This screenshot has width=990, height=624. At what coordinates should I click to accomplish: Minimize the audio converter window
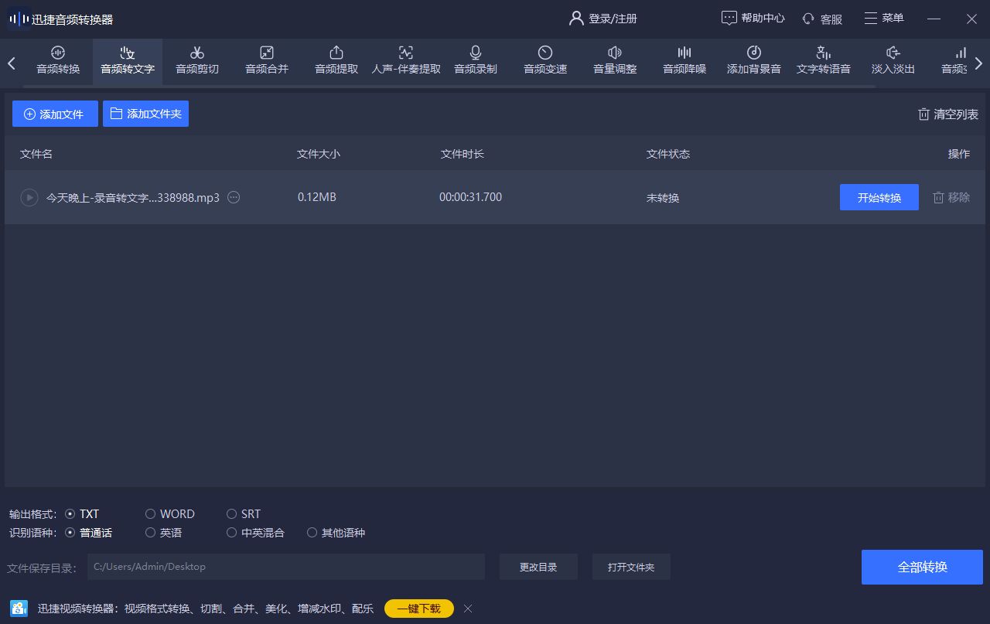(934, 19)
